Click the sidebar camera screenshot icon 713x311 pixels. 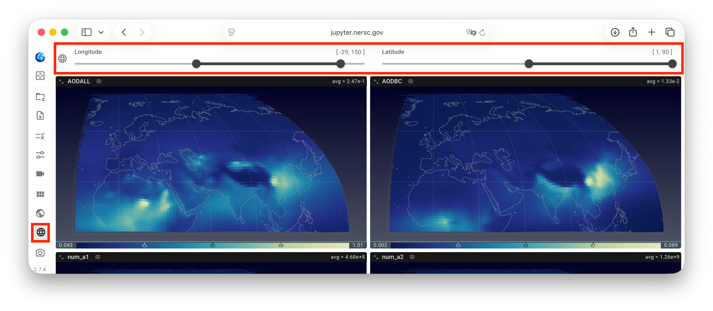coord(40,253)
